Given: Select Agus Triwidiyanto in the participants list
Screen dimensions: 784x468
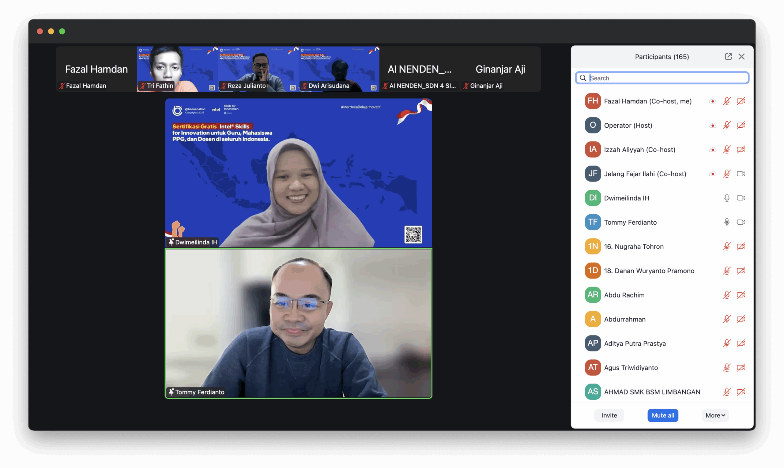Looking at the screenshot, I should (x=631, y=368).
